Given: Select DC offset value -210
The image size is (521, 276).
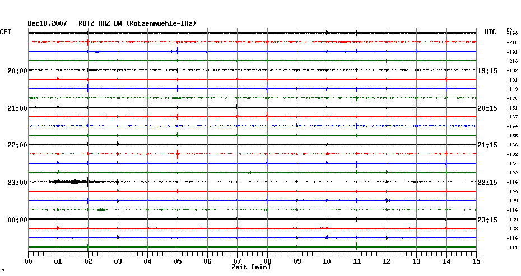Looking at the screenshot, I should tap(512, 42).
